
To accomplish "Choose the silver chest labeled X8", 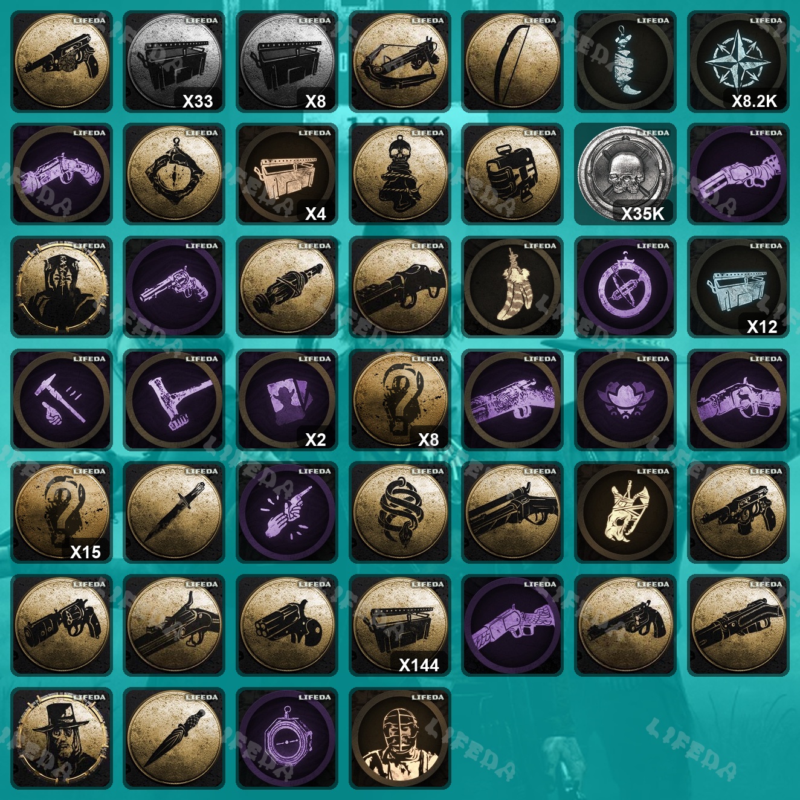I will point(287,61).
